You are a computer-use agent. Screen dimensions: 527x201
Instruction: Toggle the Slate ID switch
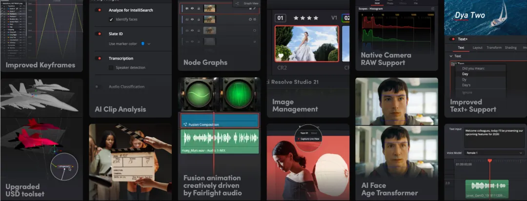point(99,34)
